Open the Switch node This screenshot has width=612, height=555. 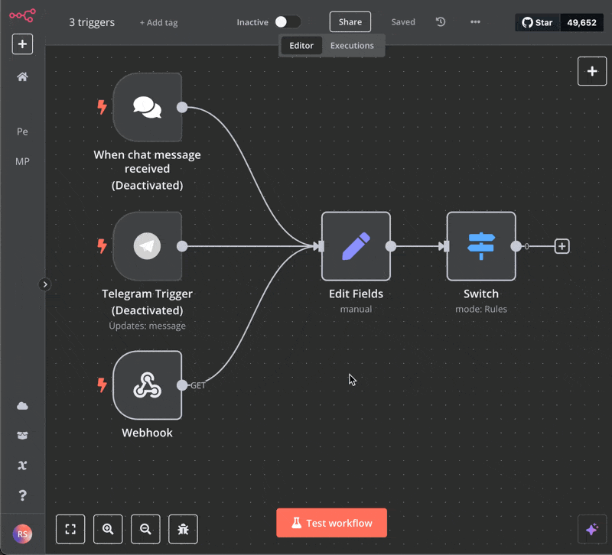coord(481,246)
